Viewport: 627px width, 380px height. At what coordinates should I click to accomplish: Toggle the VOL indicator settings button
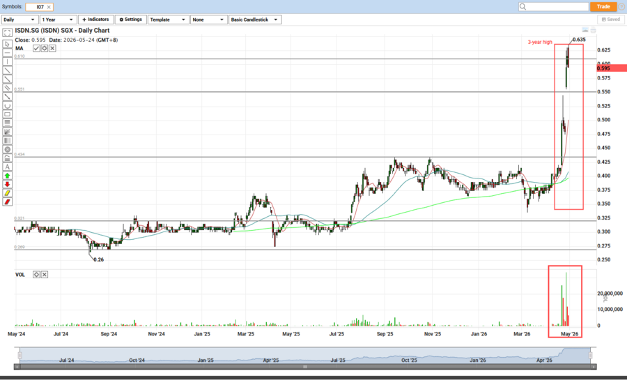pos(36,275)
